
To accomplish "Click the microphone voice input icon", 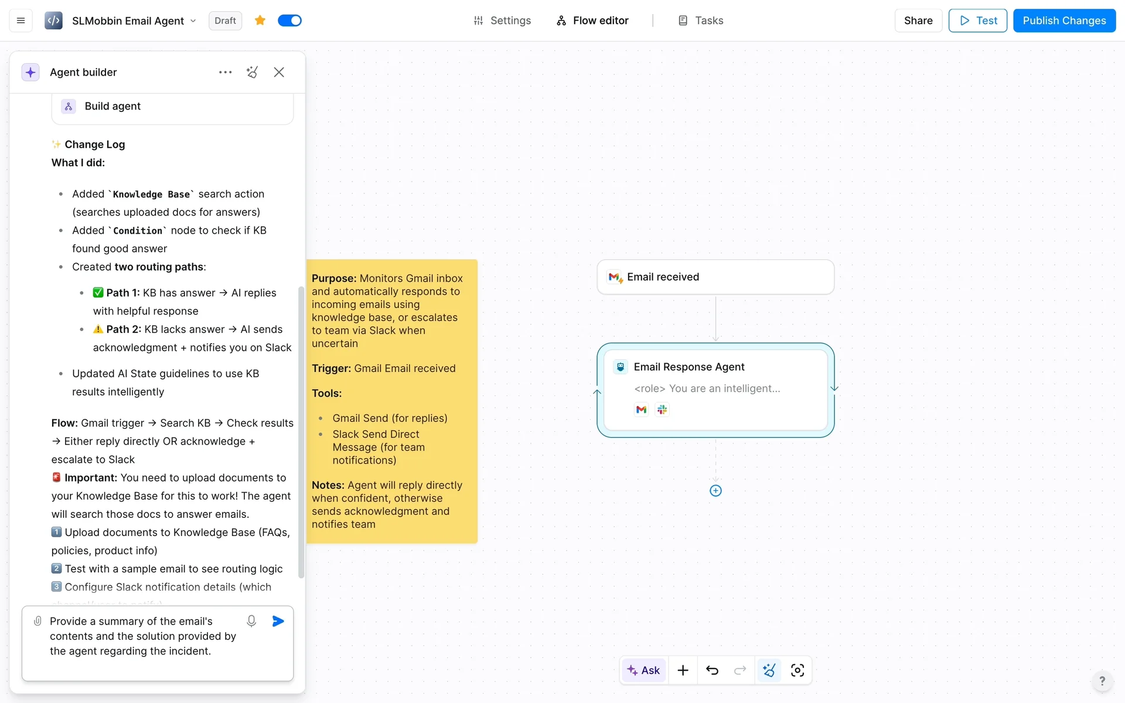I will pyautogui.click(x=251, y=621).
